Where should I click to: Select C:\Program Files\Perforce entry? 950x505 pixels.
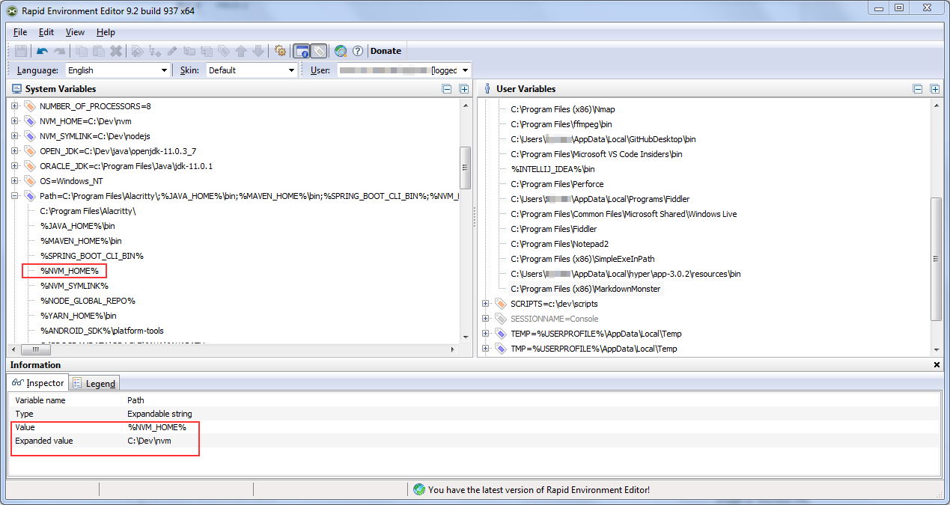(x=557, y=184)
